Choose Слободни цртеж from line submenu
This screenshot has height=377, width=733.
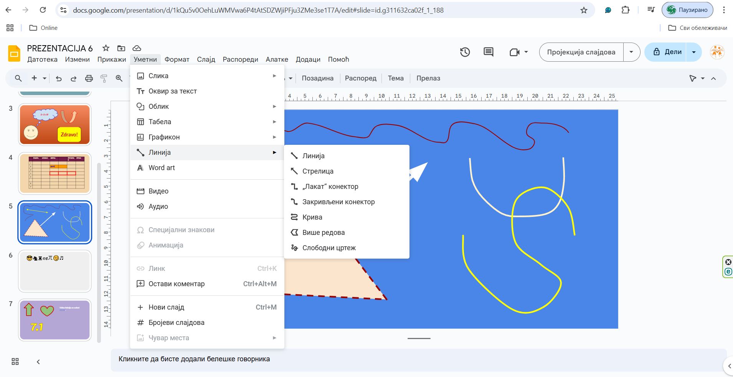(x=329, y=248)
